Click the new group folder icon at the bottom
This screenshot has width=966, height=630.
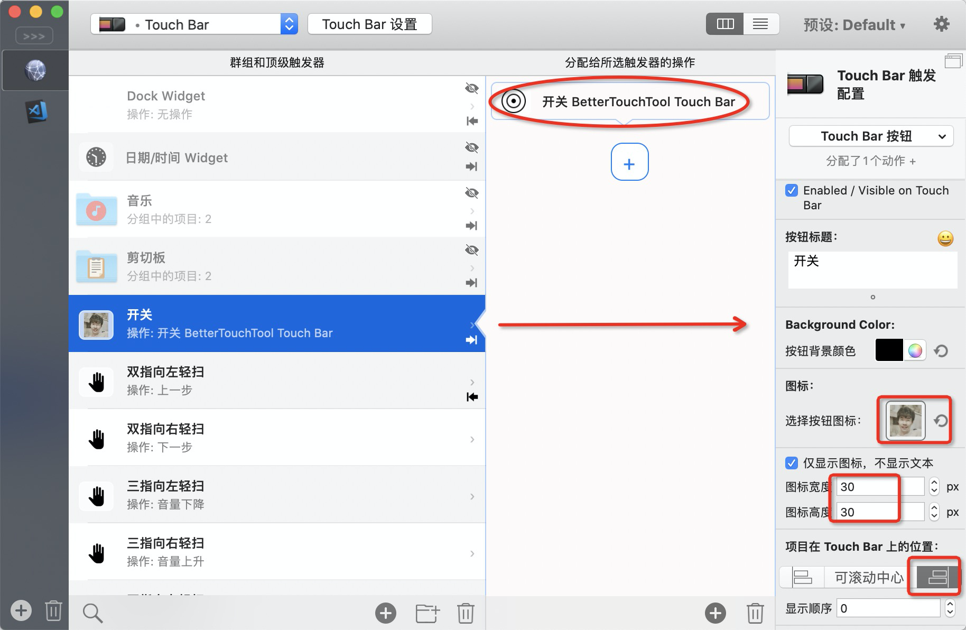427,613
